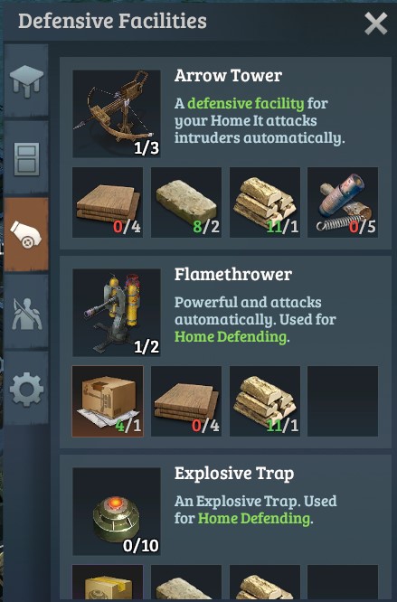
Task: Select firewood logs material under Arrow Tower
Action: pyautogui.click(x=265, y=202)
